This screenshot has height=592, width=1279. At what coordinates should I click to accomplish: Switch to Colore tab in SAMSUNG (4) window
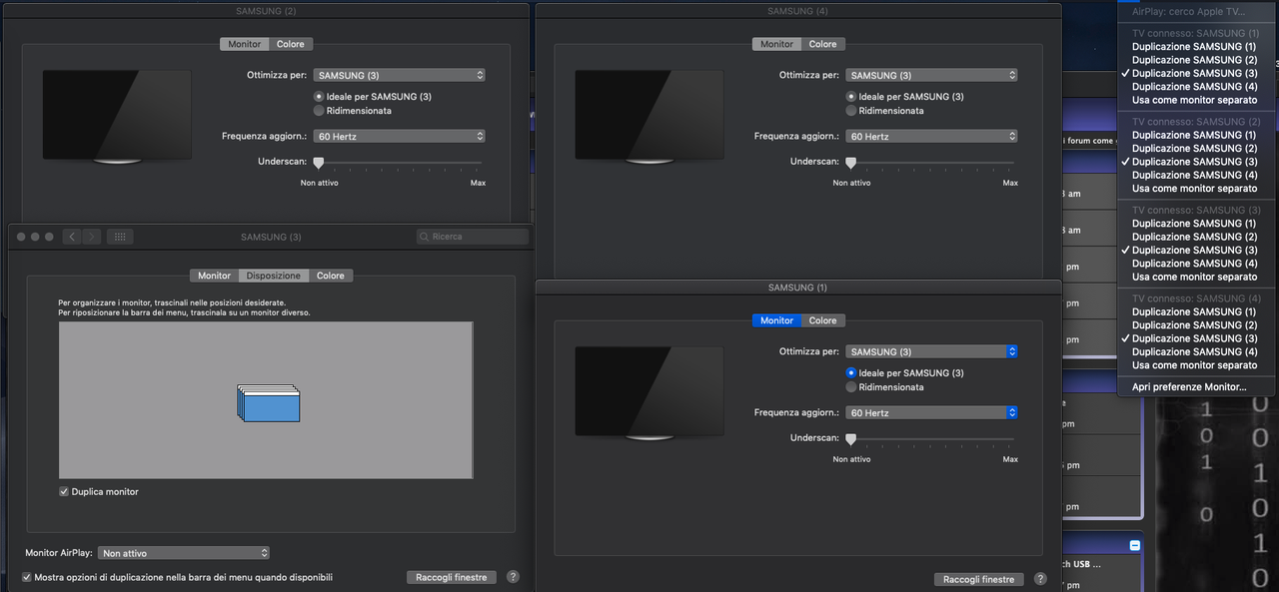click(x=823, y=44)
